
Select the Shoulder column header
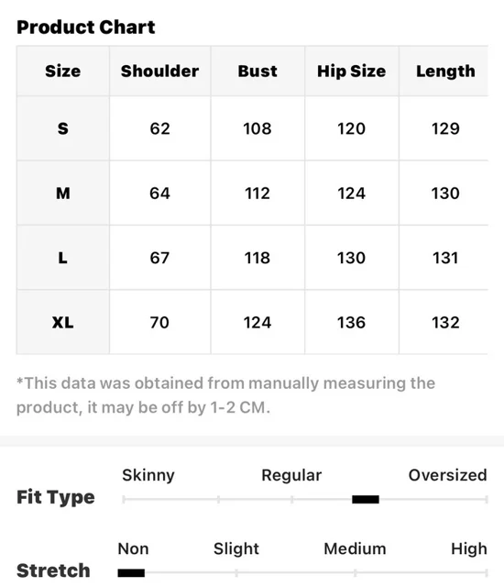pos(160,72)
